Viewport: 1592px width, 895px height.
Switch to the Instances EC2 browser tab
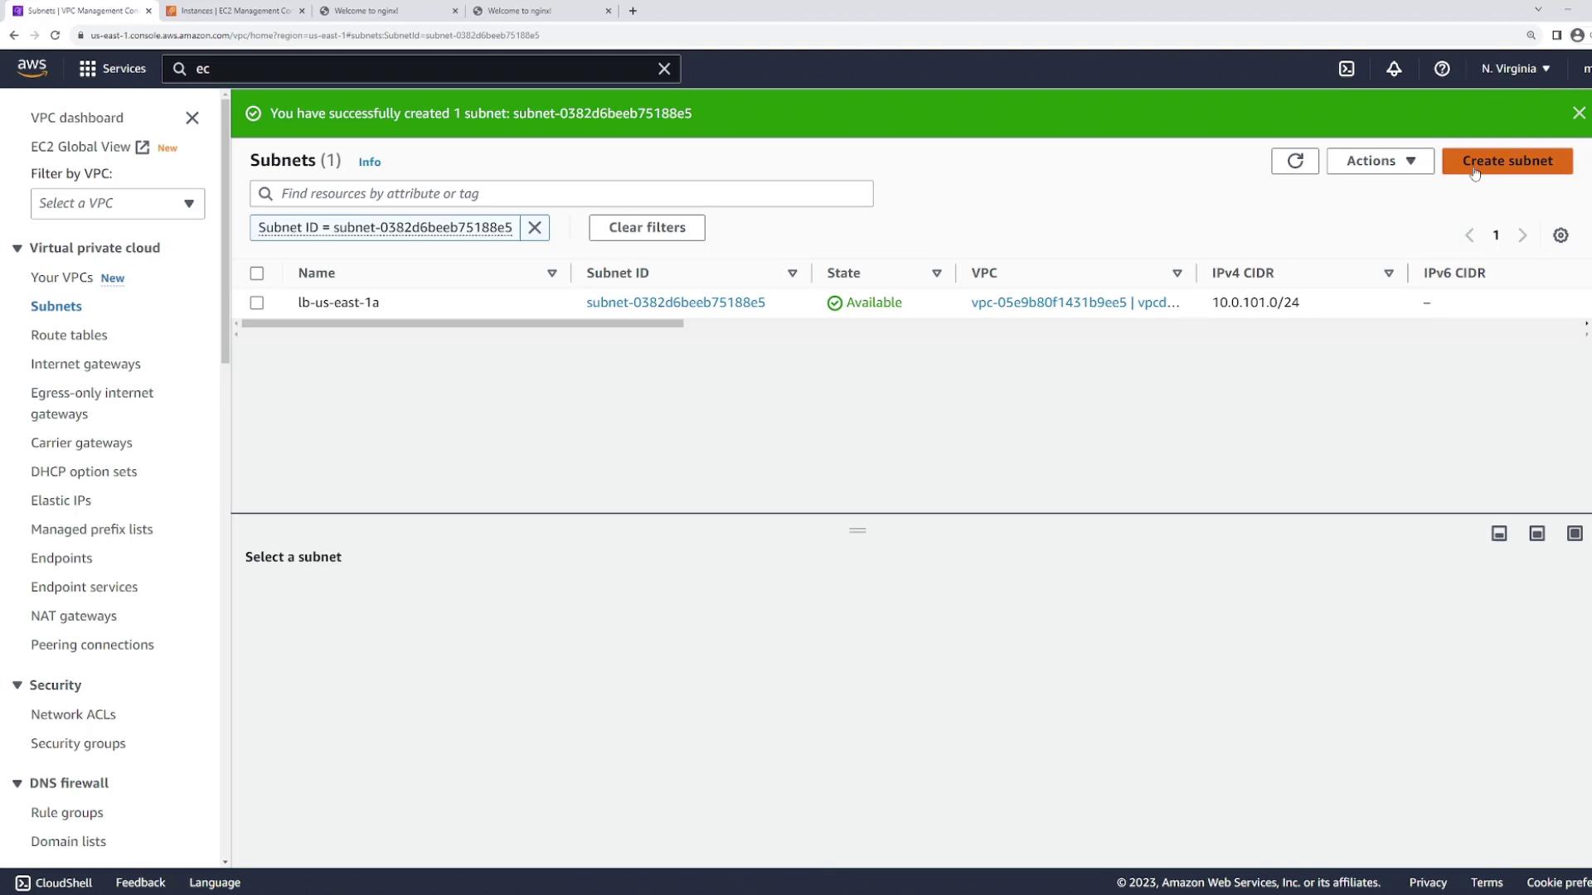point(235,11)
